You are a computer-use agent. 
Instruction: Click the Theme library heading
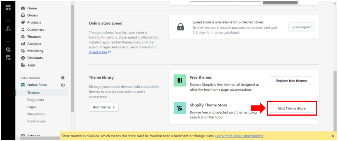(x=101, y=77)
